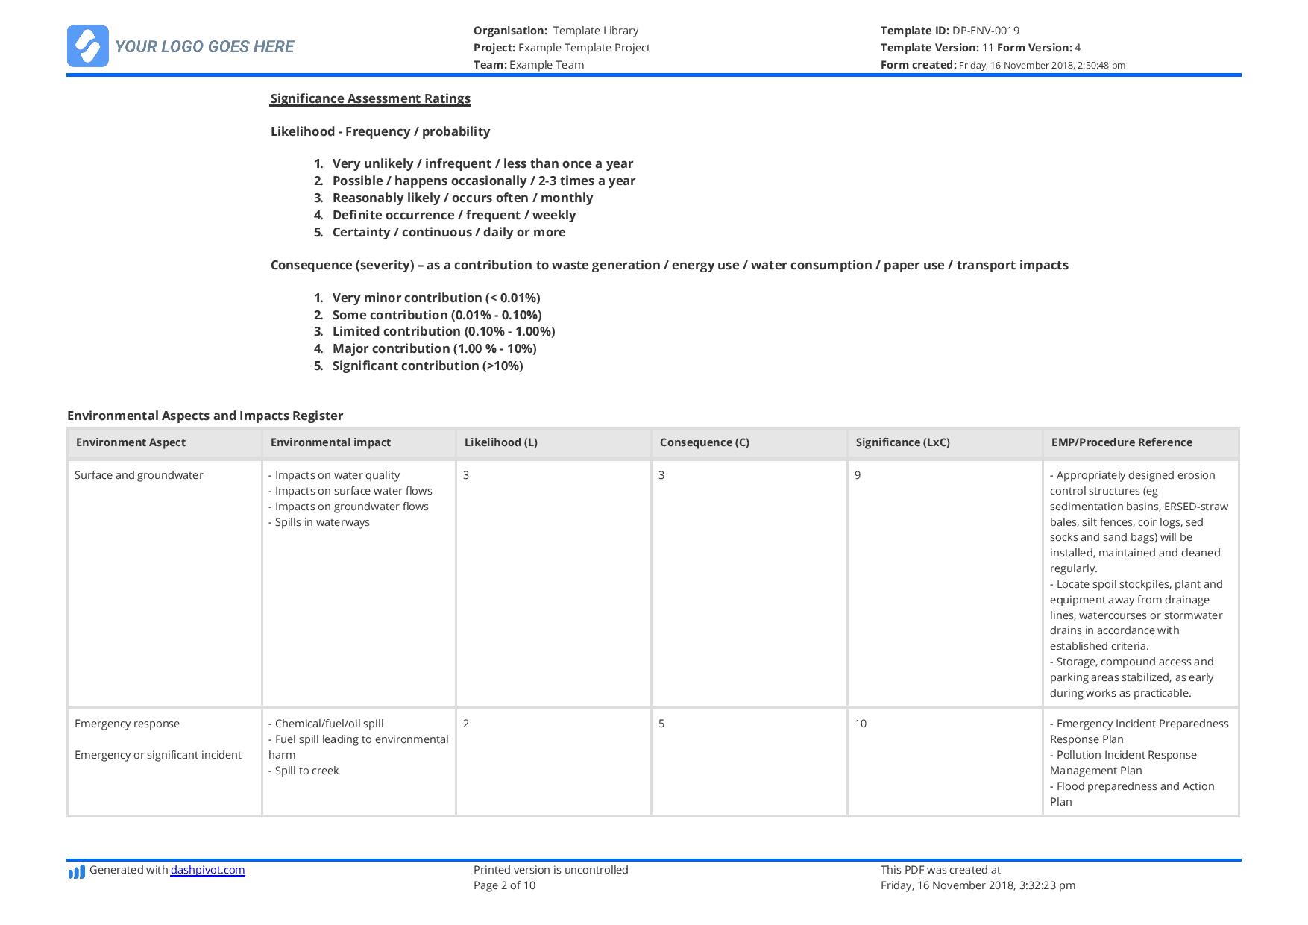This screenshot has height=925, width=1308.
Task: Click the Consequence (C) column header
Action: [705, 442]
